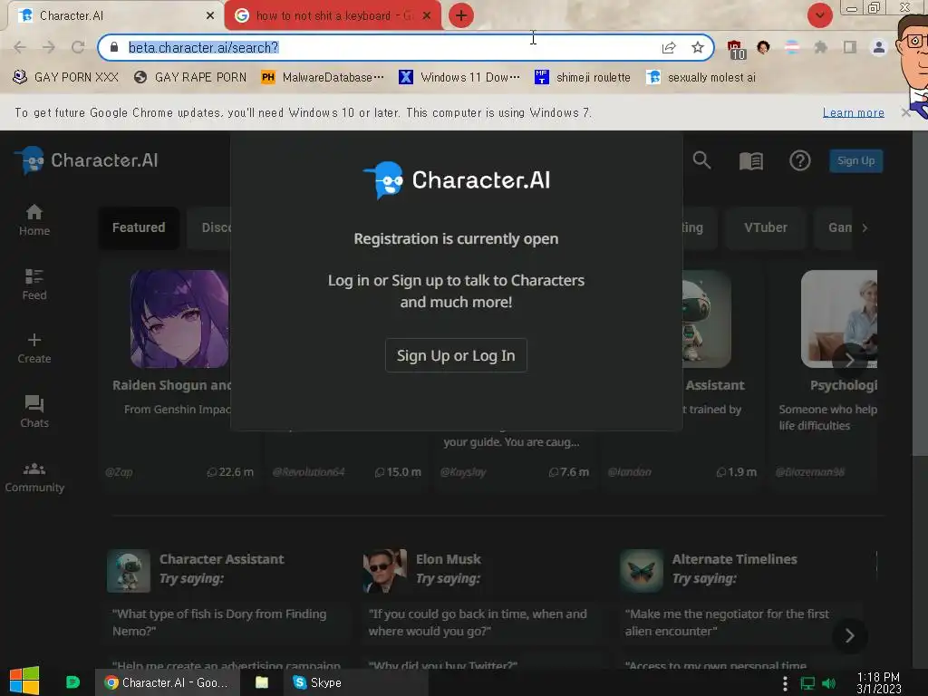Click the Home icon in the sidebar

click(x=34, y=212)
